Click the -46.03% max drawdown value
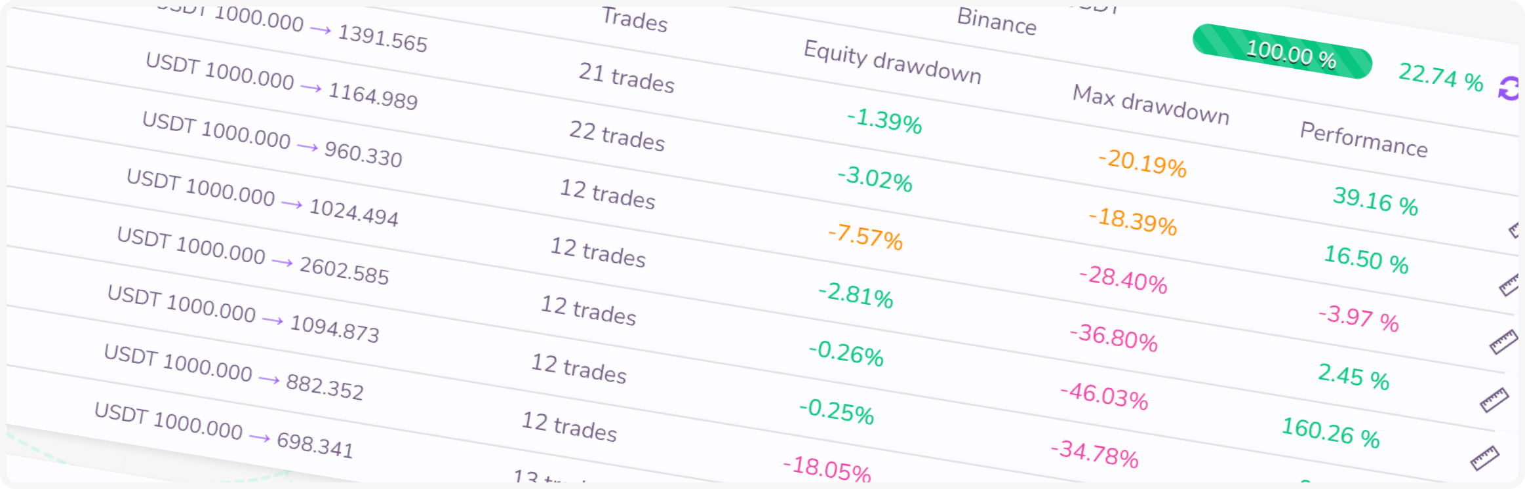The height and width of the screenshot is (489, 1525). (1104, 396)
